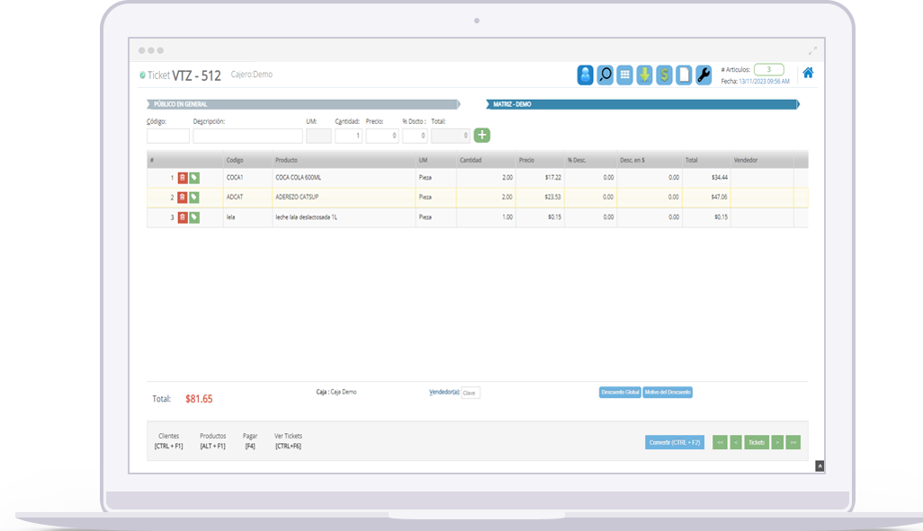
Task: Click the MATRIZ - DEMO branch bar
Action: [643, 104]
